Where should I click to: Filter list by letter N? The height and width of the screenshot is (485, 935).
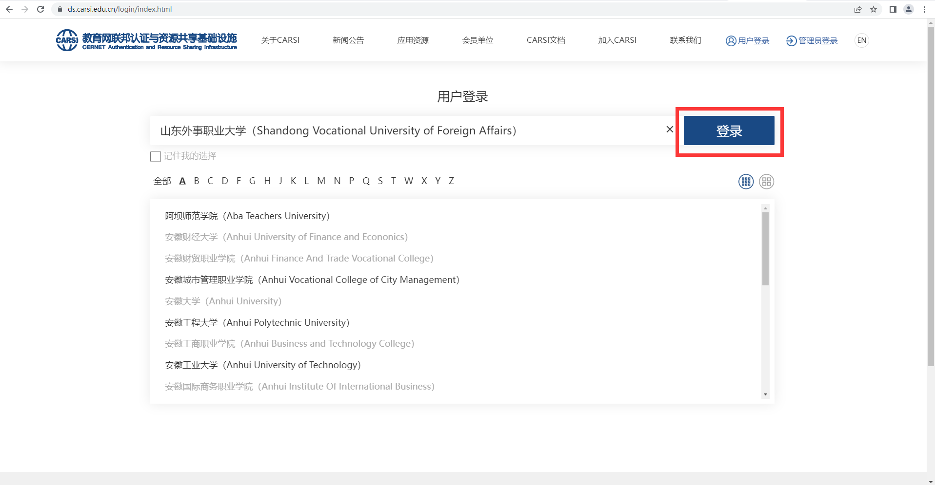(337, 181)
